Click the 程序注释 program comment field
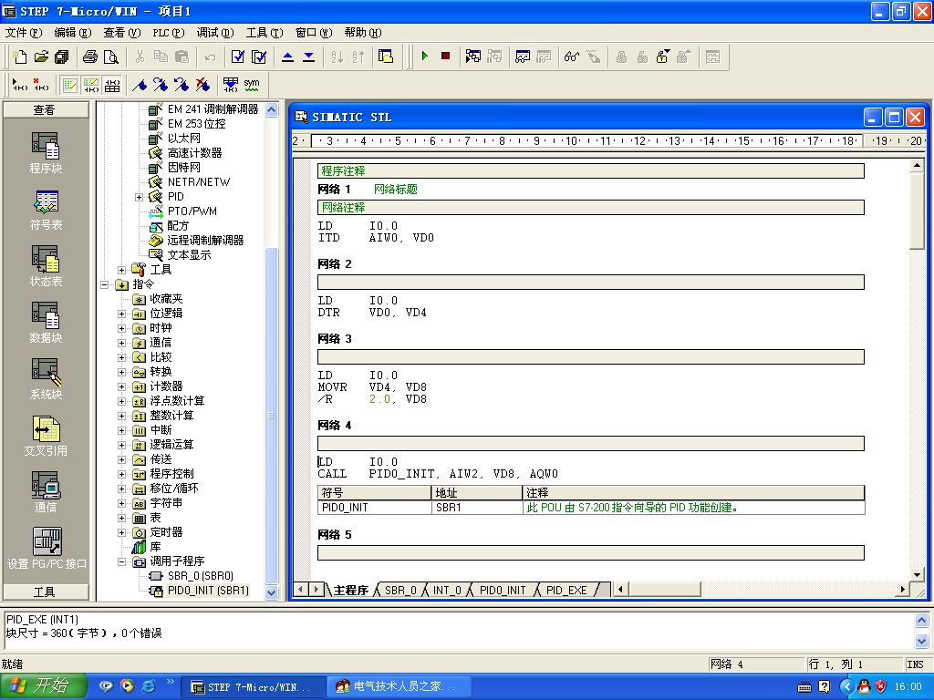 (x=591, y=171)
